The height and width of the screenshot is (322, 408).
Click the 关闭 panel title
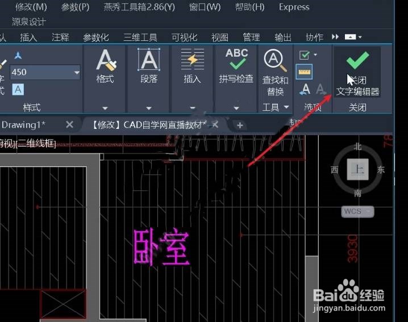[x=358, y=107]
